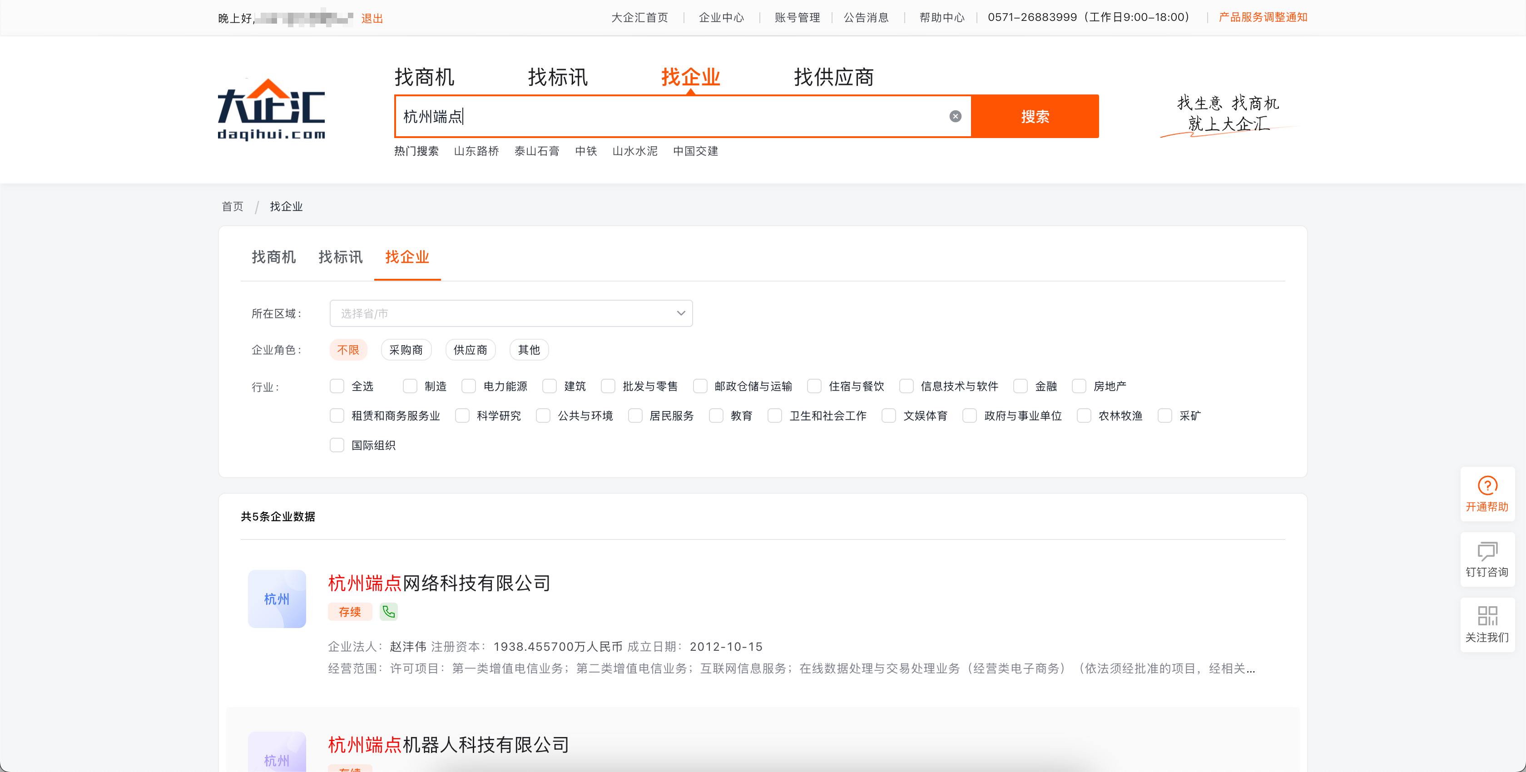The height and width of the screenshot is (772, 1526).
Task: Open 企业中心 in the top navigation
Action: (x=721, y=17)
